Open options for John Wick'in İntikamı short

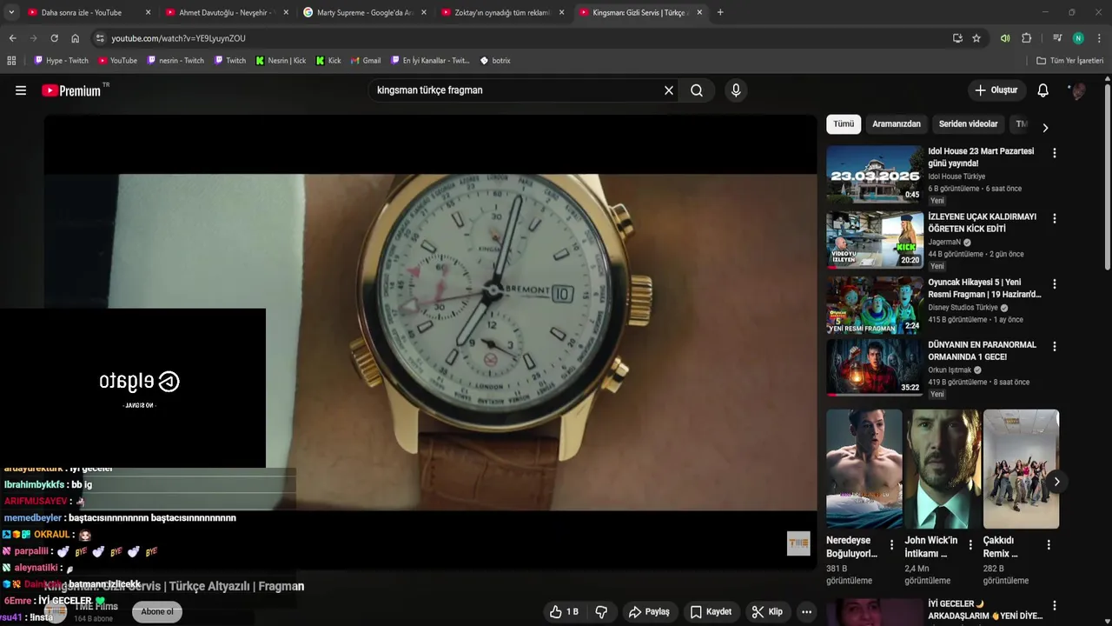970,545
